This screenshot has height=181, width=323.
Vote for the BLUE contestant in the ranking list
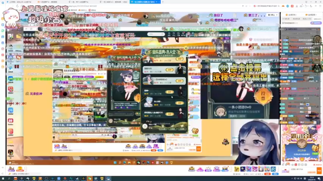179,103
